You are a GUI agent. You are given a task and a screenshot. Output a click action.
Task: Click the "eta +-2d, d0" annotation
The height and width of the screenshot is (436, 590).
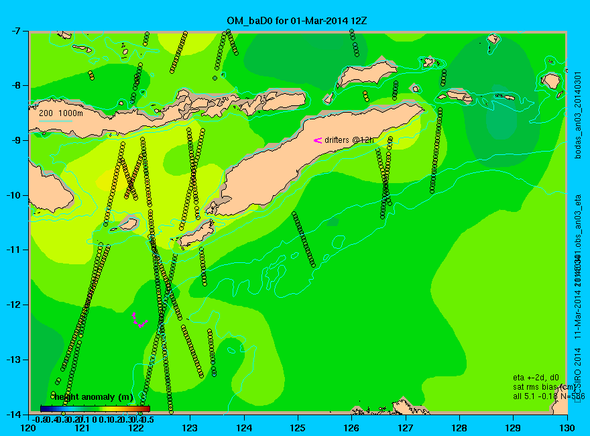[536, 378]
